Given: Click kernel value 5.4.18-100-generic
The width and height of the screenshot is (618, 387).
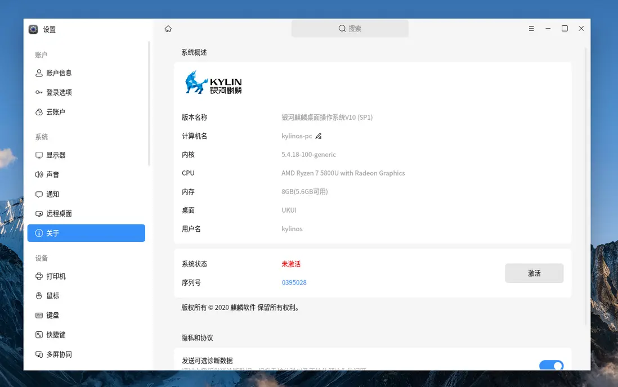Looking at the screenshot, I should pos(308,155).
